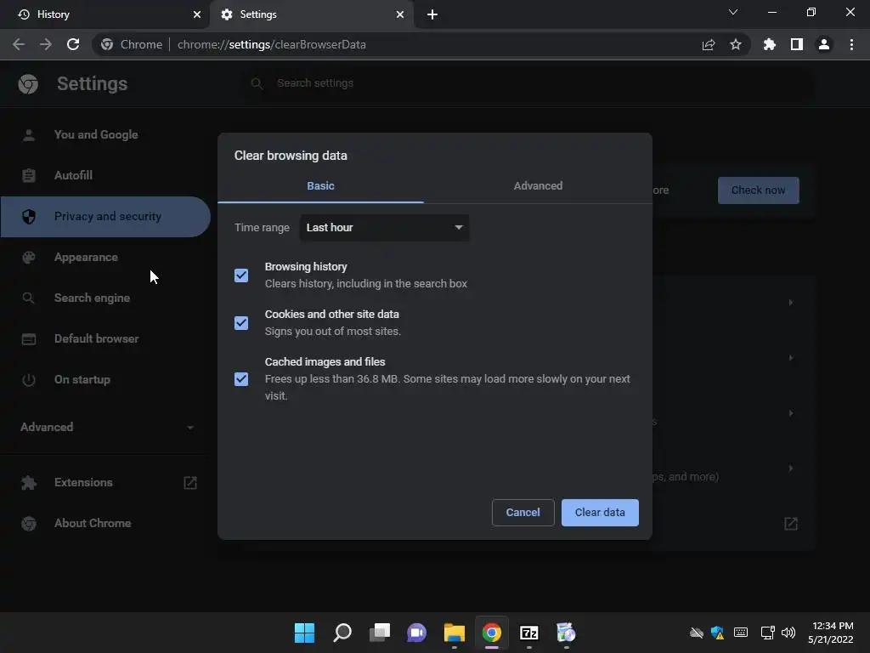The height and width of the screenshot is (653, 870).
Task: Uncheck Cached images and files
Action: coord(241,379)
